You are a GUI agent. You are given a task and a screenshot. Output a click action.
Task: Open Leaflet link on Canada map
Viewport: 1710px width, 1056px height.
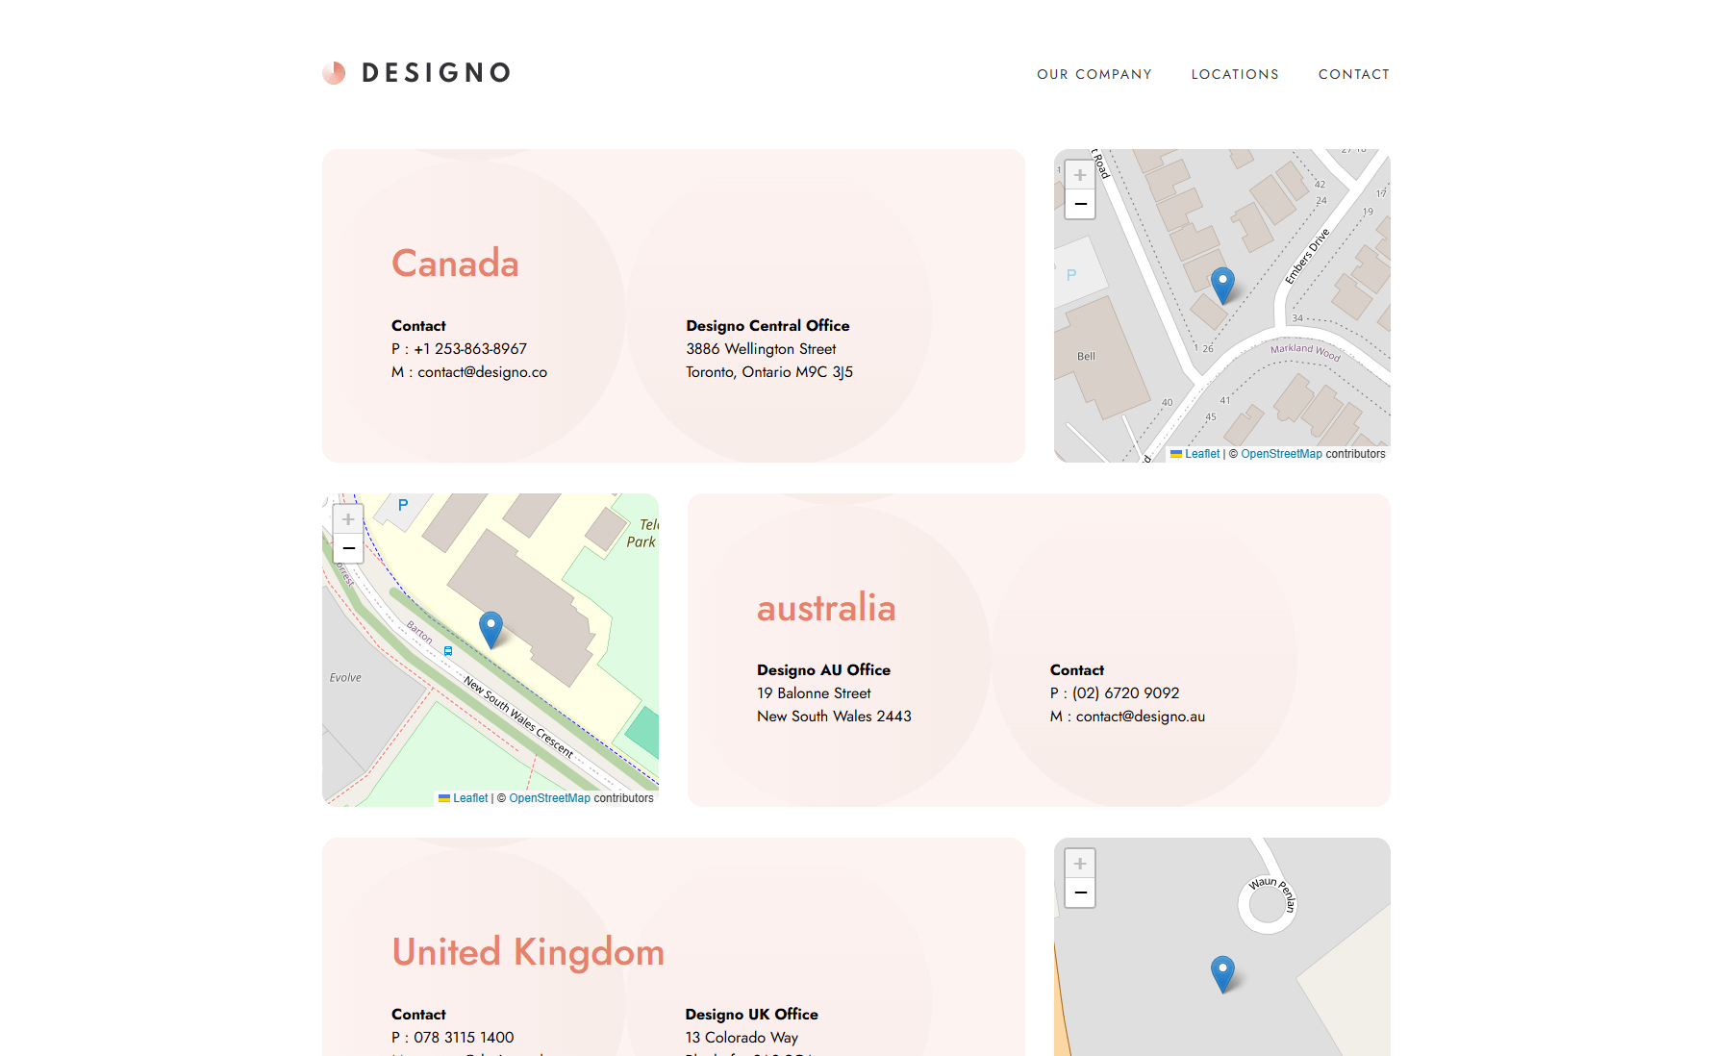(x=1201, y=454)
